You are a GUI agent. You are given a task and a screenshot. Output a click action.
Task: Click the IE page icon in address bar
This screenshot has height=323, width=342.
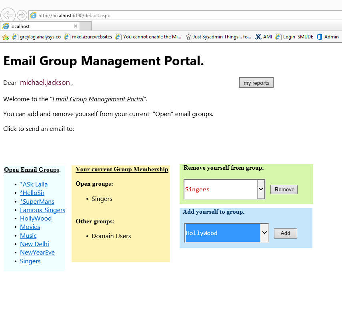point(33,15)
